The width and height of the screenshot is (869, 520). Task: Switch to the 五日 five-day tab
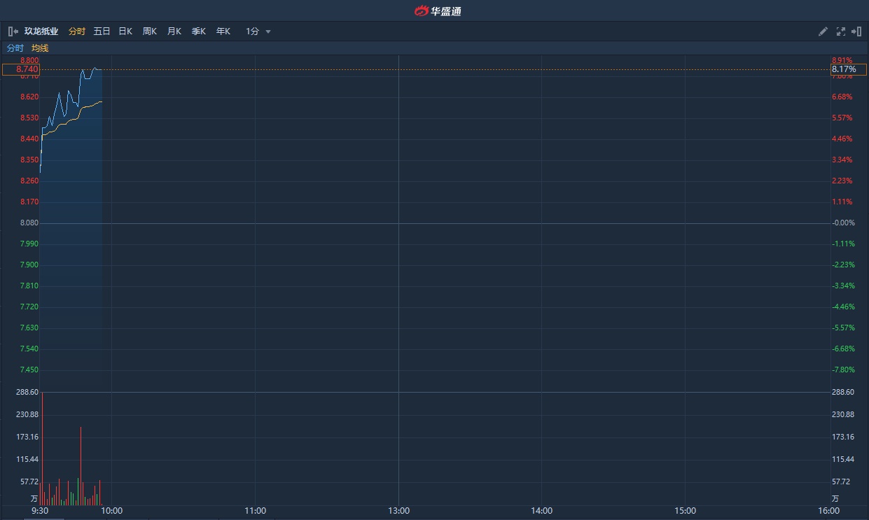pyautogui.click(x=102, y=31)
